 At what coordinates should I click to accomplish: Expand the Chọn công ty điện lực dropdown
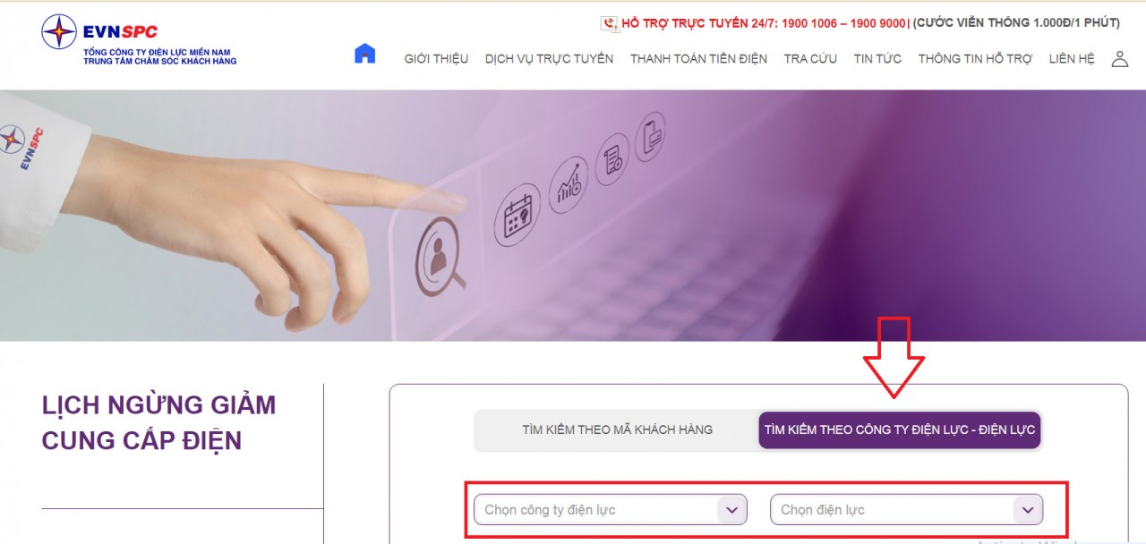(x=610, y=510)
